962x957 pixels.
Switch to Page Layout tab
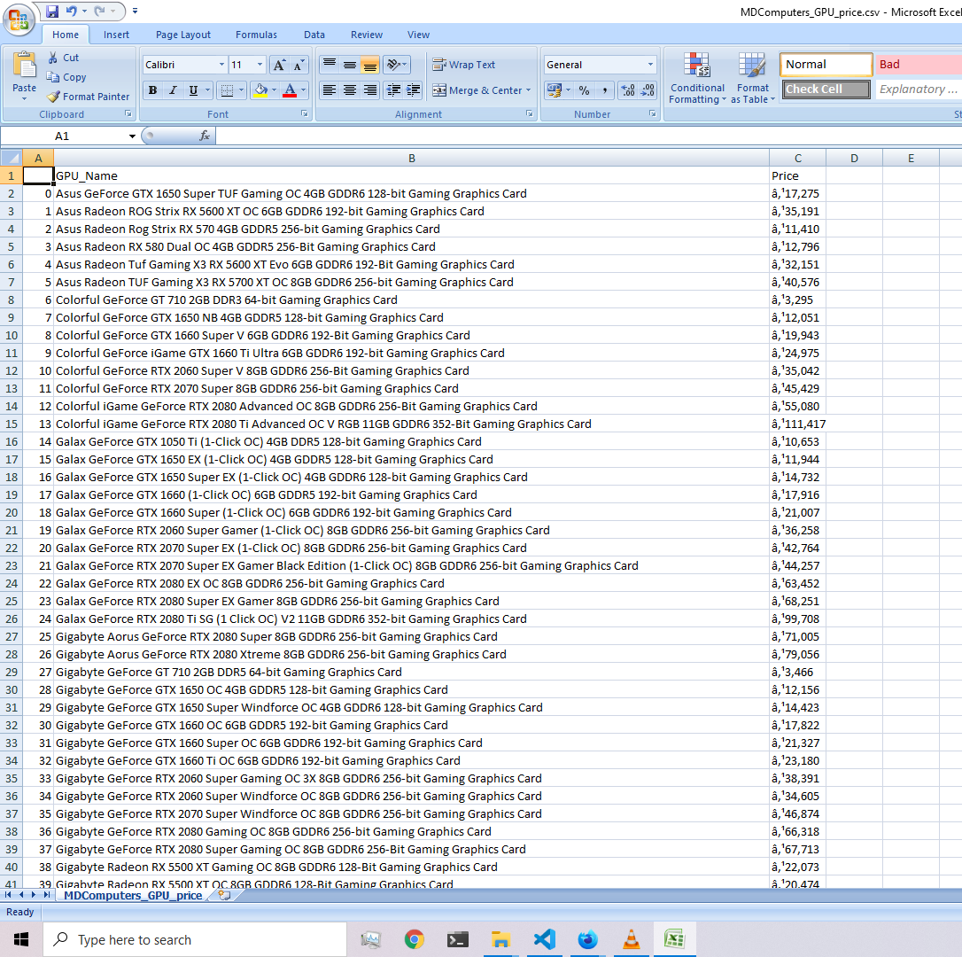coord(182,35)
